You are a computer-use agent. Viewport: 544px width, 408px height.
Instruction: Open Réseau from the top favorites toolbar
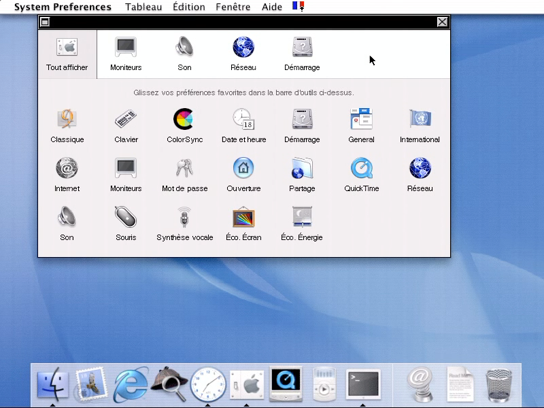pos(243,54)
